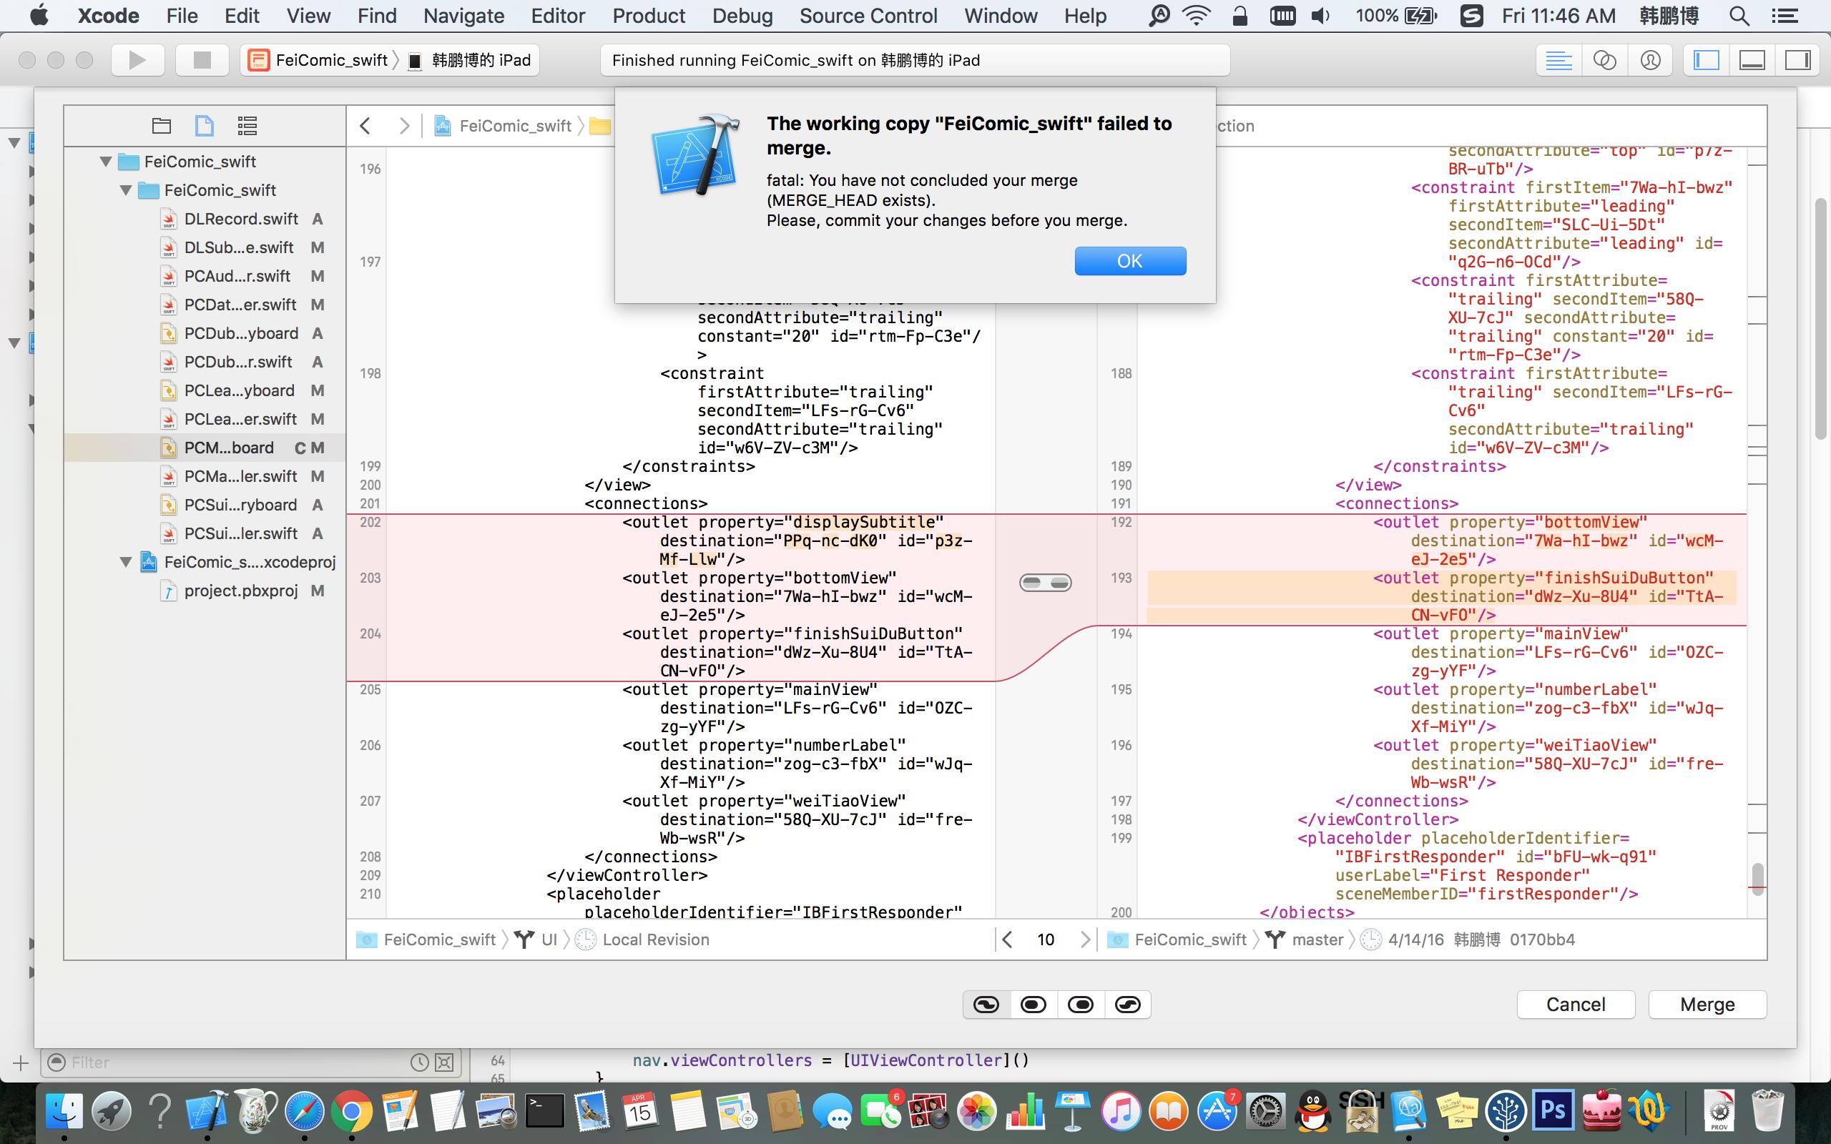Flip the merge conflict toggle switch in the gutter
This screenshot has height=1144, width=1831.
1045,582
